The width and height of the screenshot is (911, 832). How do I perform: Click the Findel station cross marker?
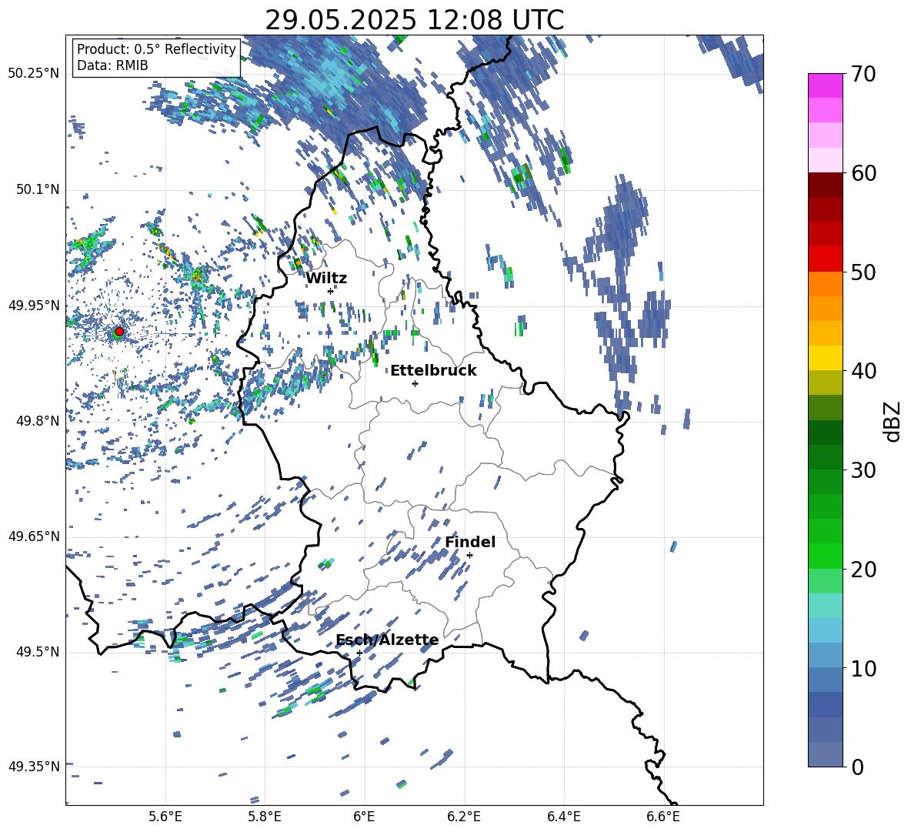click(x=469, y=556)
